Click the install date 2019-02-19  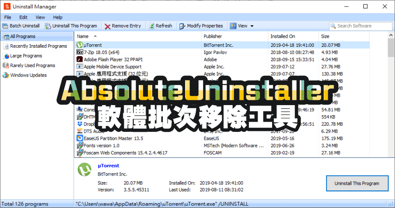tap(282, 153)
